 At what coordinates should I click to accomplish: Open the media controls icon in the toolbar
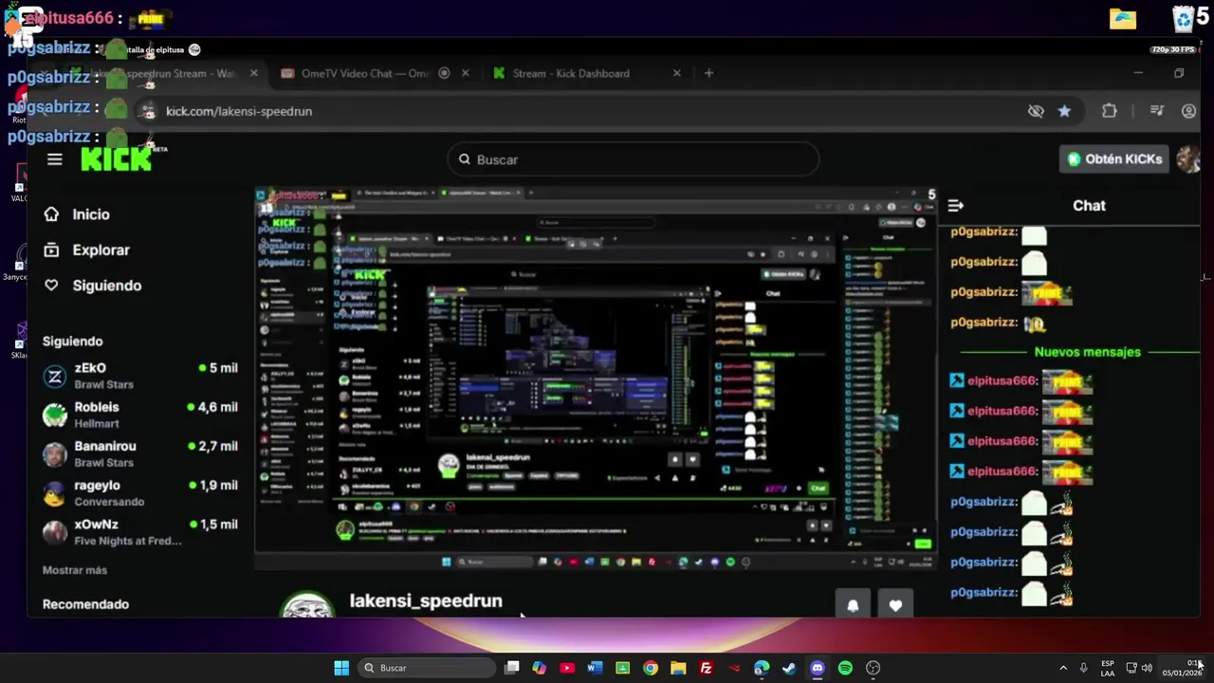point(1156,111)
